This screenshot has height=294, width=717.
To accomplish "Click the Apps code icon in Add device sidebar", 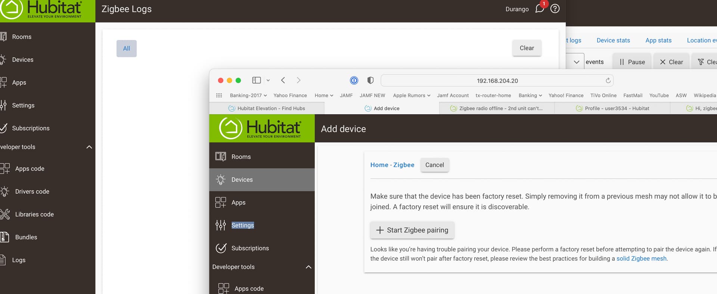I will click(x=223, y=288).
